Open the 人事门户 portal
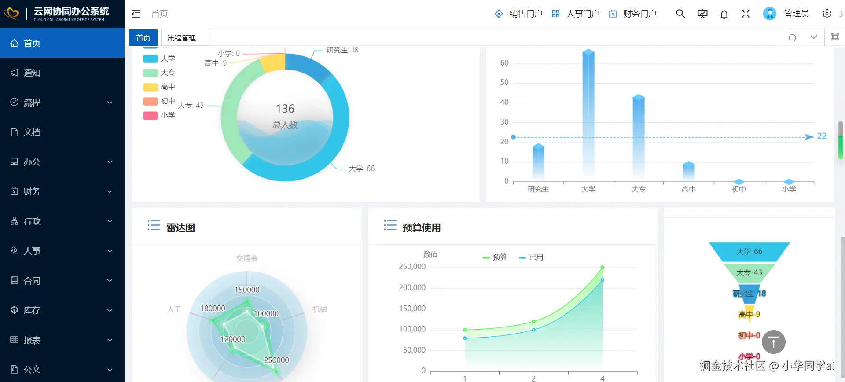845x382 pixels. [576, 14]
